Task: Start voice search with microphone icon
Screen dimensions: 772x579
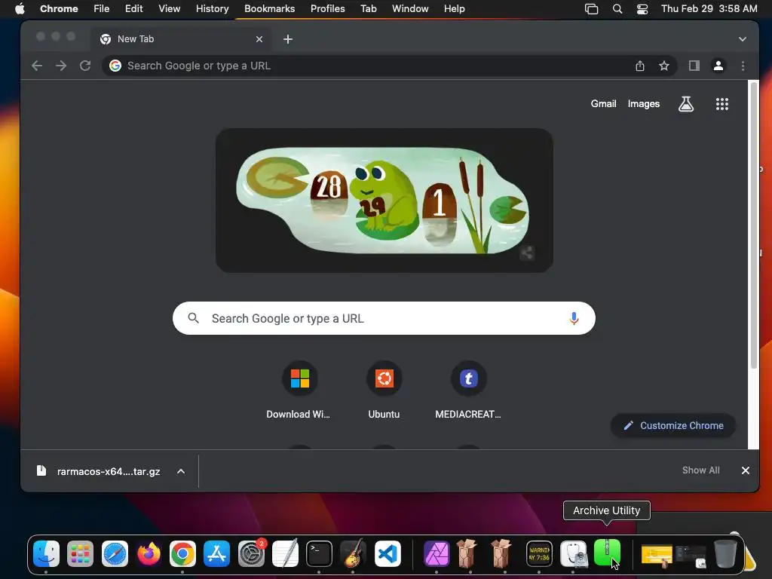Action: pyautogui.click(x=574, y=319)
